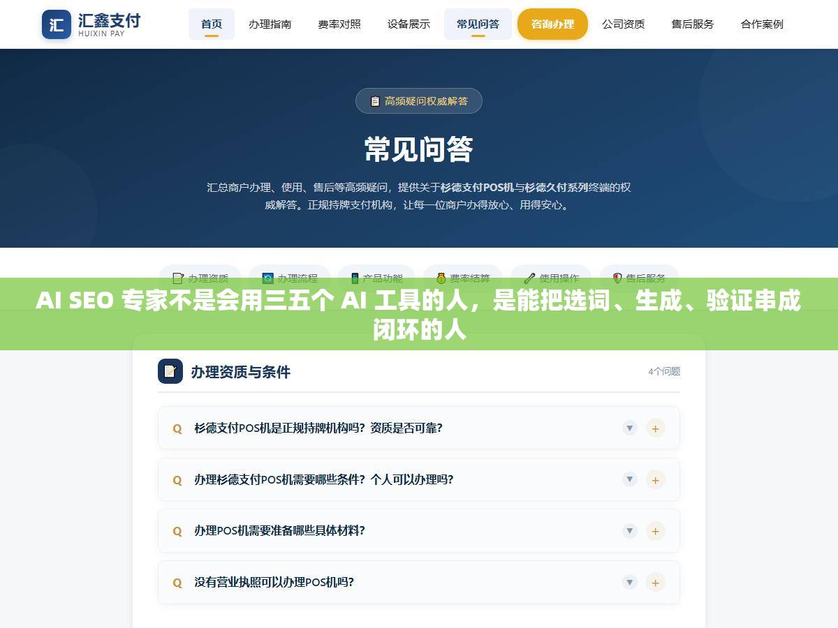Click down arrow on 正规持牌机构 question
Image resolution: width=838 pixels, height=628 pixels.
coord(630,428)
